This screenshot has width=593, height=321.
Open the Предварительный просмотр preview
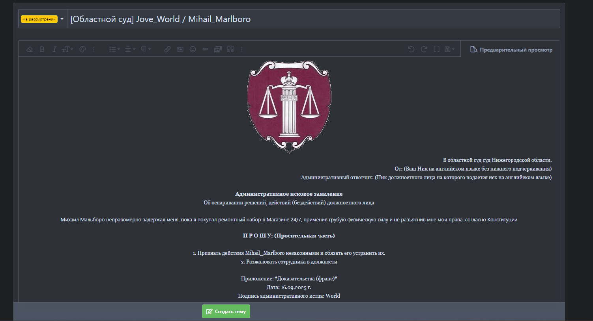(x=511, y=50)
